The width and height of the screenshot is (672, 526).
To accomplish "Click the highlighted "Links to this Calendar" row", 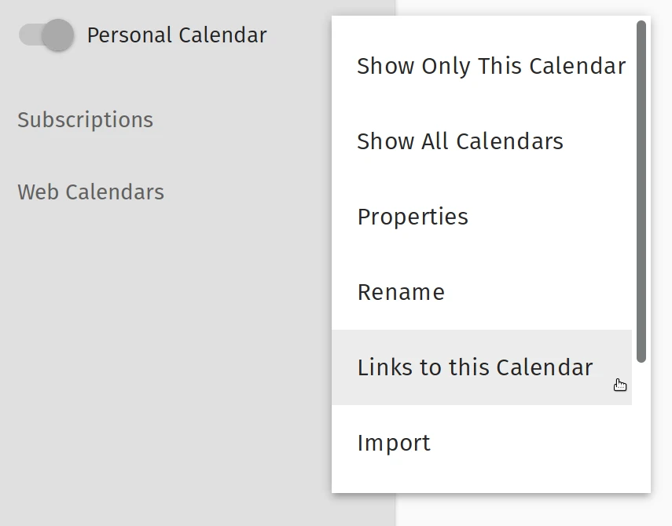I will click(x=475, y=367).
